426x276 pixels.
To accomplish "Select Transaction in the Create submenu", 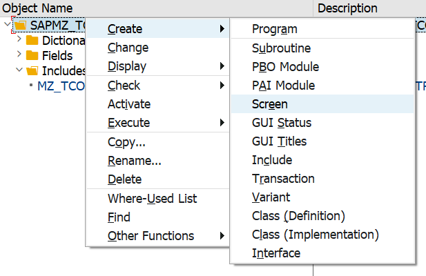I will tap(322, 179).
